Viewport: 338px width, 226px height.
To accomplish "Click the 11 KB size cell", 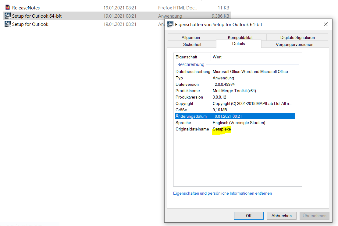I will click(x=223, y=8).
